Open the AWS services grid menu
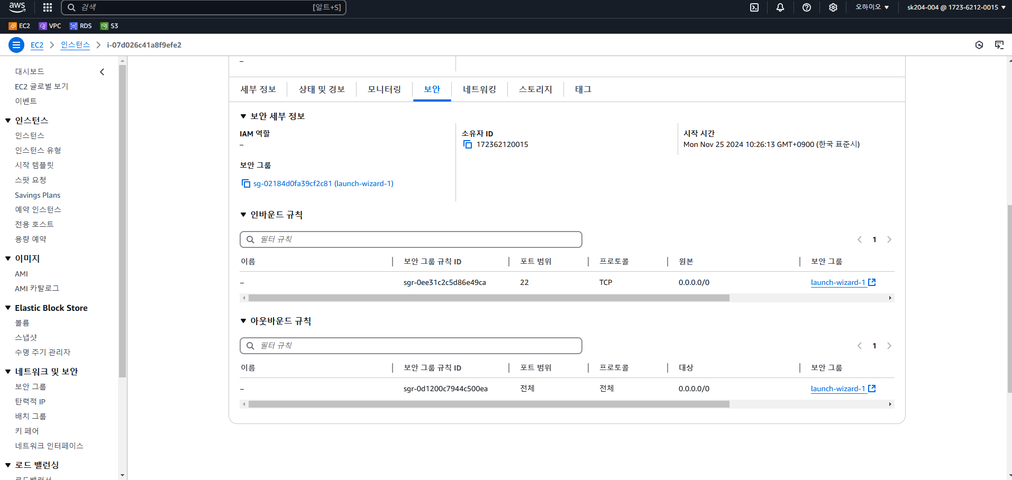Image resolution: width=1012 pixels, height=480 pixels. (x=48, y=7)
